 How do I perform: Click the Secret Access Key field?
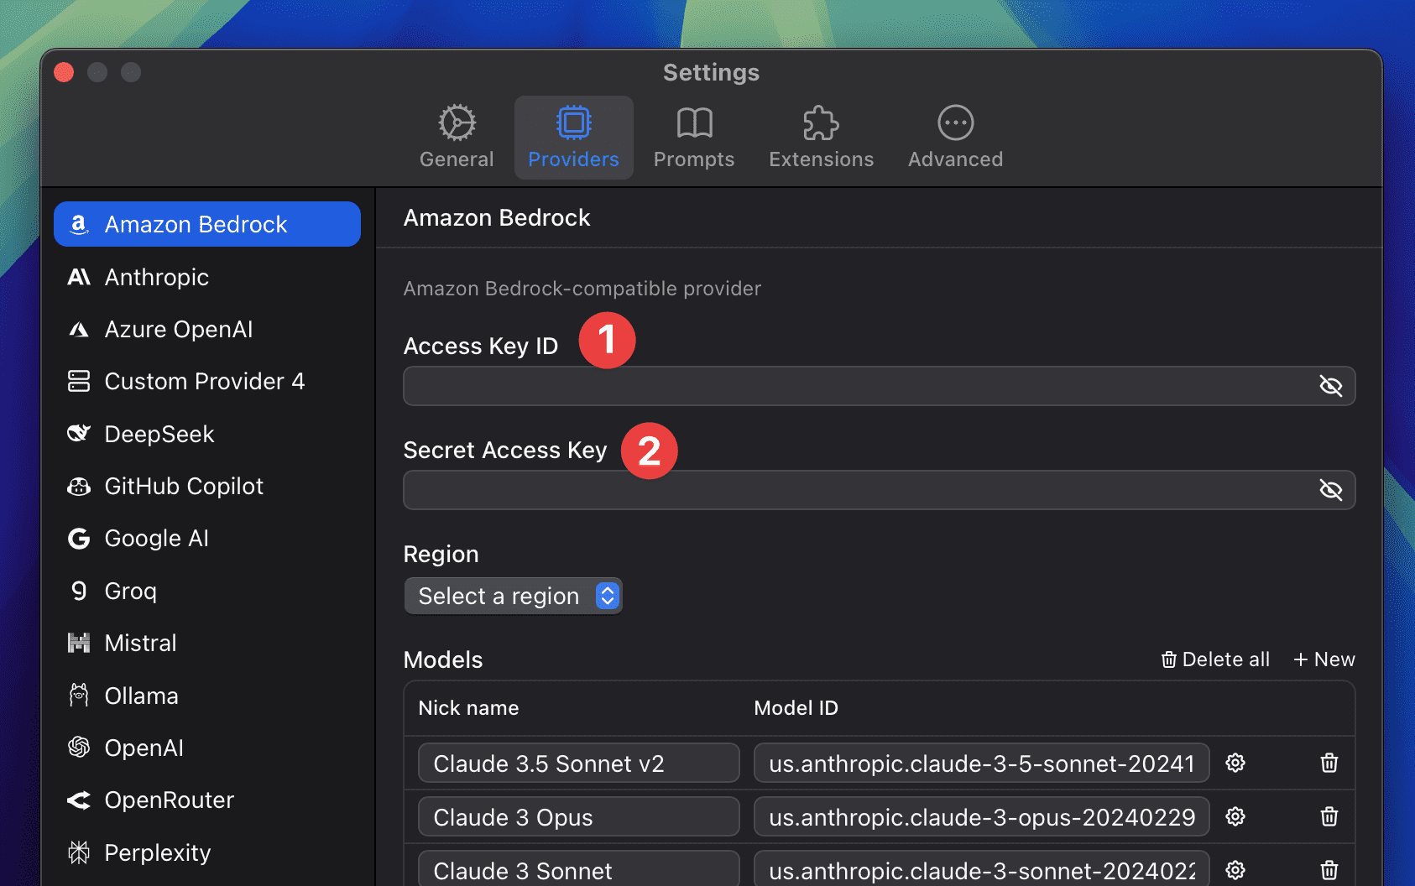coord(856,490)
